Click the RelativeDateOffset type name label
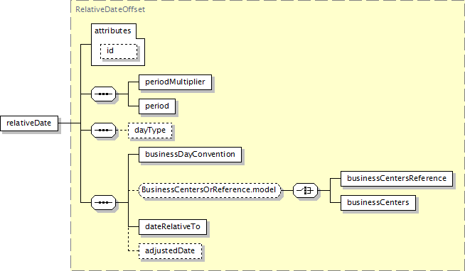465x271 pixels. click(110, 9)
